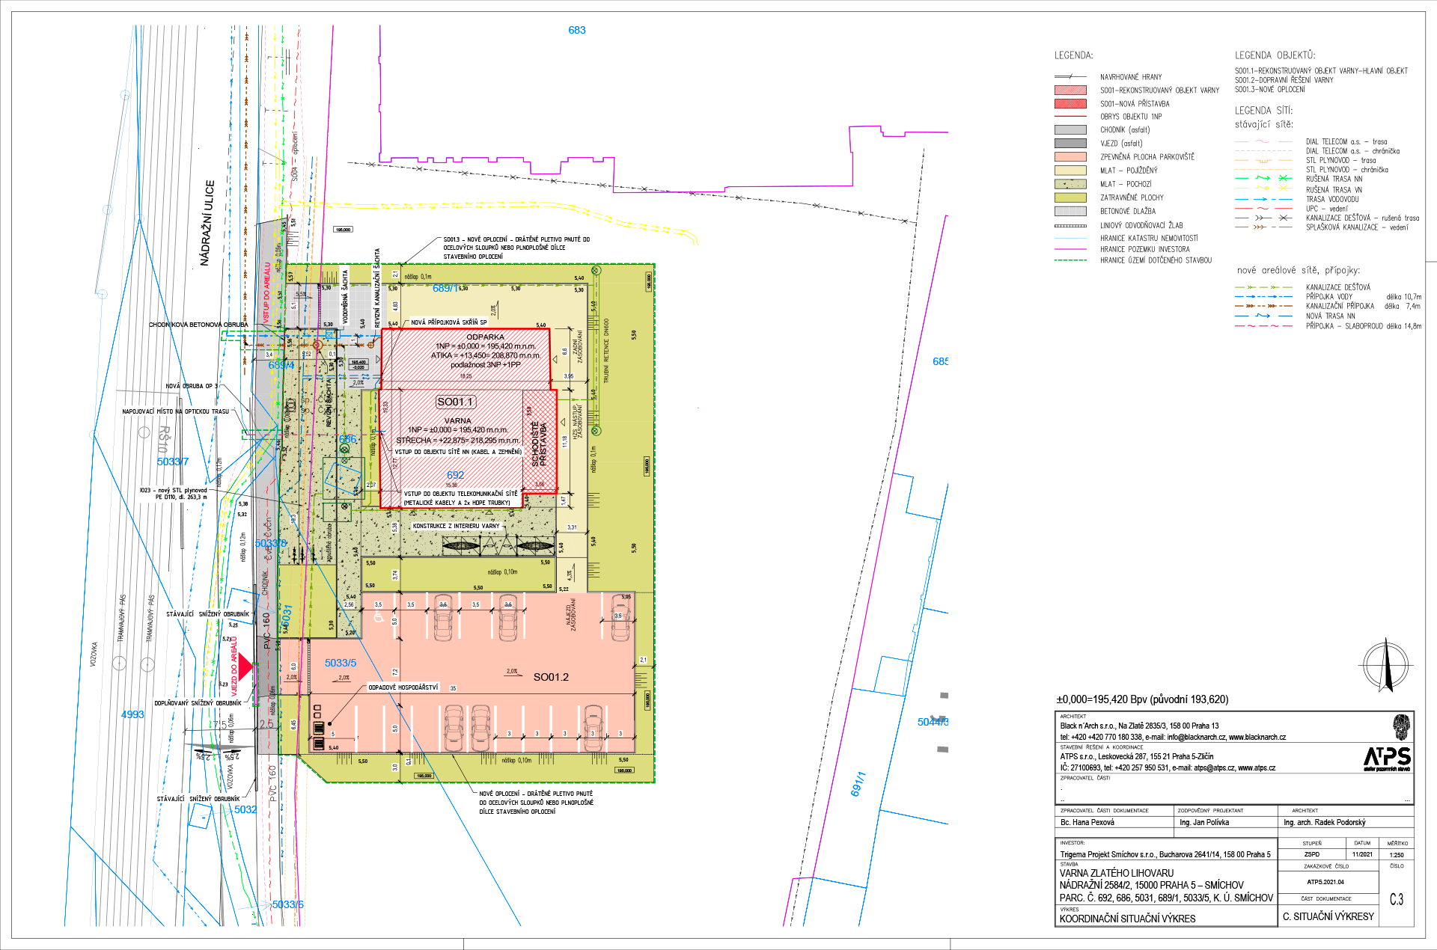This screenshot has width=1437, height=950.
Task: Click the ZATRAVNĚNÉ PLOCHY legend swatch
Action: 1070,197
